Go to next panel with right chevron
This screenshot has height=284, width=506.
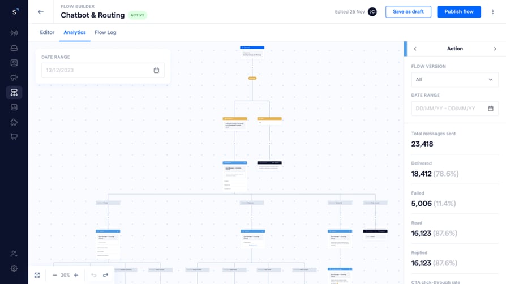(495, 49)
